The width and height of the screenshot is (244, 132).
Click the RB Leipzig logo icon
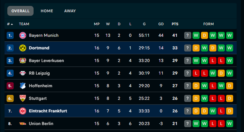23,73
